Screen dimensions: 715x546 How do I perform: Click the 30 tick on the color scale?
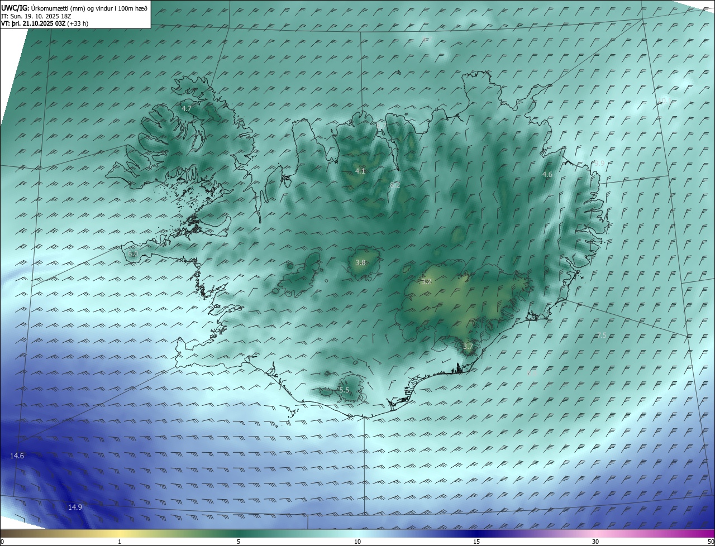click(595, 542)
